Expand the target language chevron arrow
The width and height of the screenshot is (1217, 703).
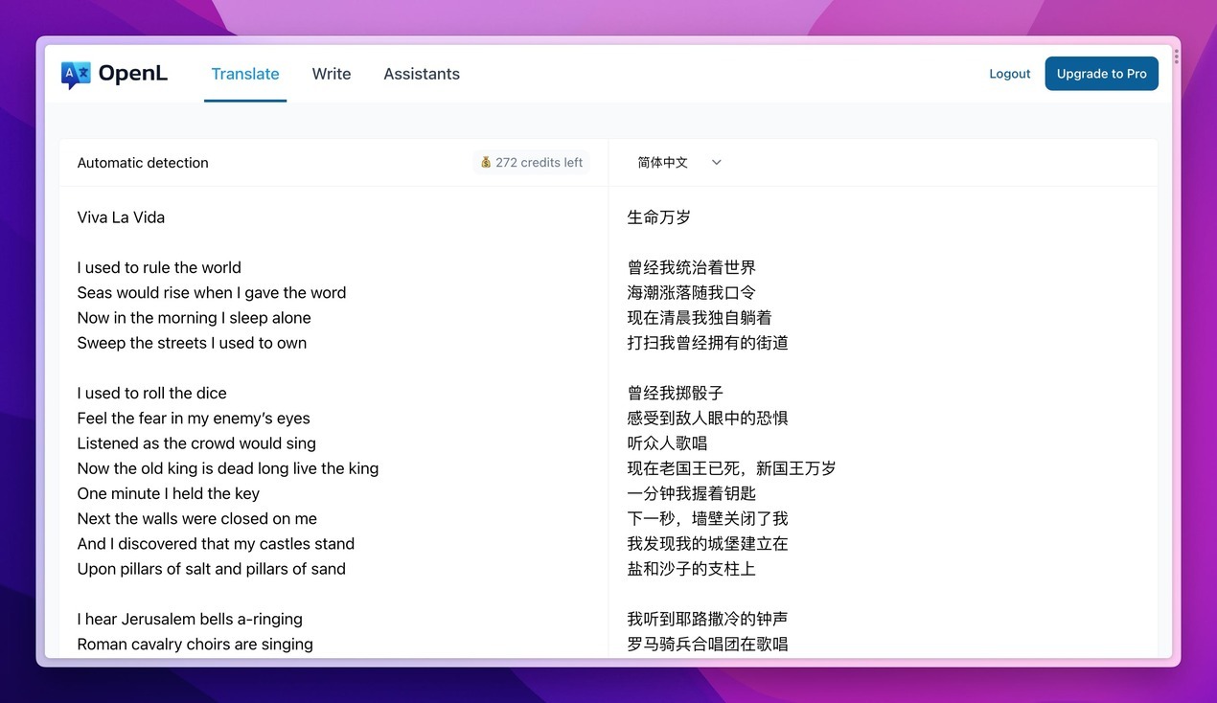click(x=716, y=163)
